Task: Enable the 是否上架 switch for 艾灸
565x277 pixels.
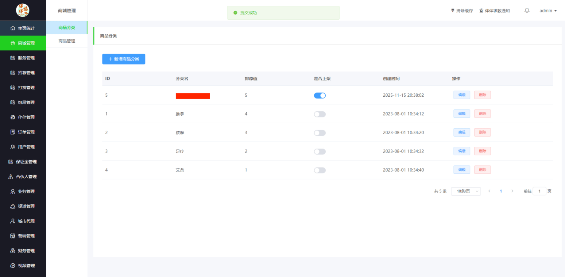Action: pyautogui.click(x=320, y=170)
